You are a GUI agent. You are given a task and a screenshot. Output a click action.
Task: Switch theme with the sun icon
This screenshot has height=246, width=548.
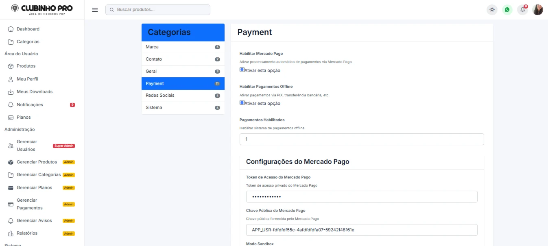click(492, 10)
